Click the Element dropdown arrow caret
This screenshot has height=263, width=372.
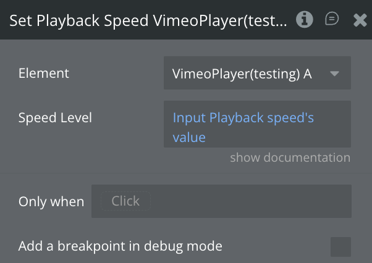(334, 73)
